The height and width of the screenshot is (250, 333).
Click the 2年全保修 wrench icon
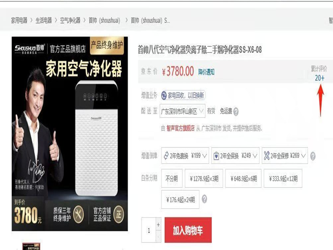267,156
